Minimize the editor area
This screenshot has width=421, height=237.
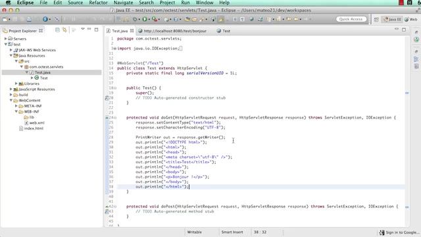[396, 29]
